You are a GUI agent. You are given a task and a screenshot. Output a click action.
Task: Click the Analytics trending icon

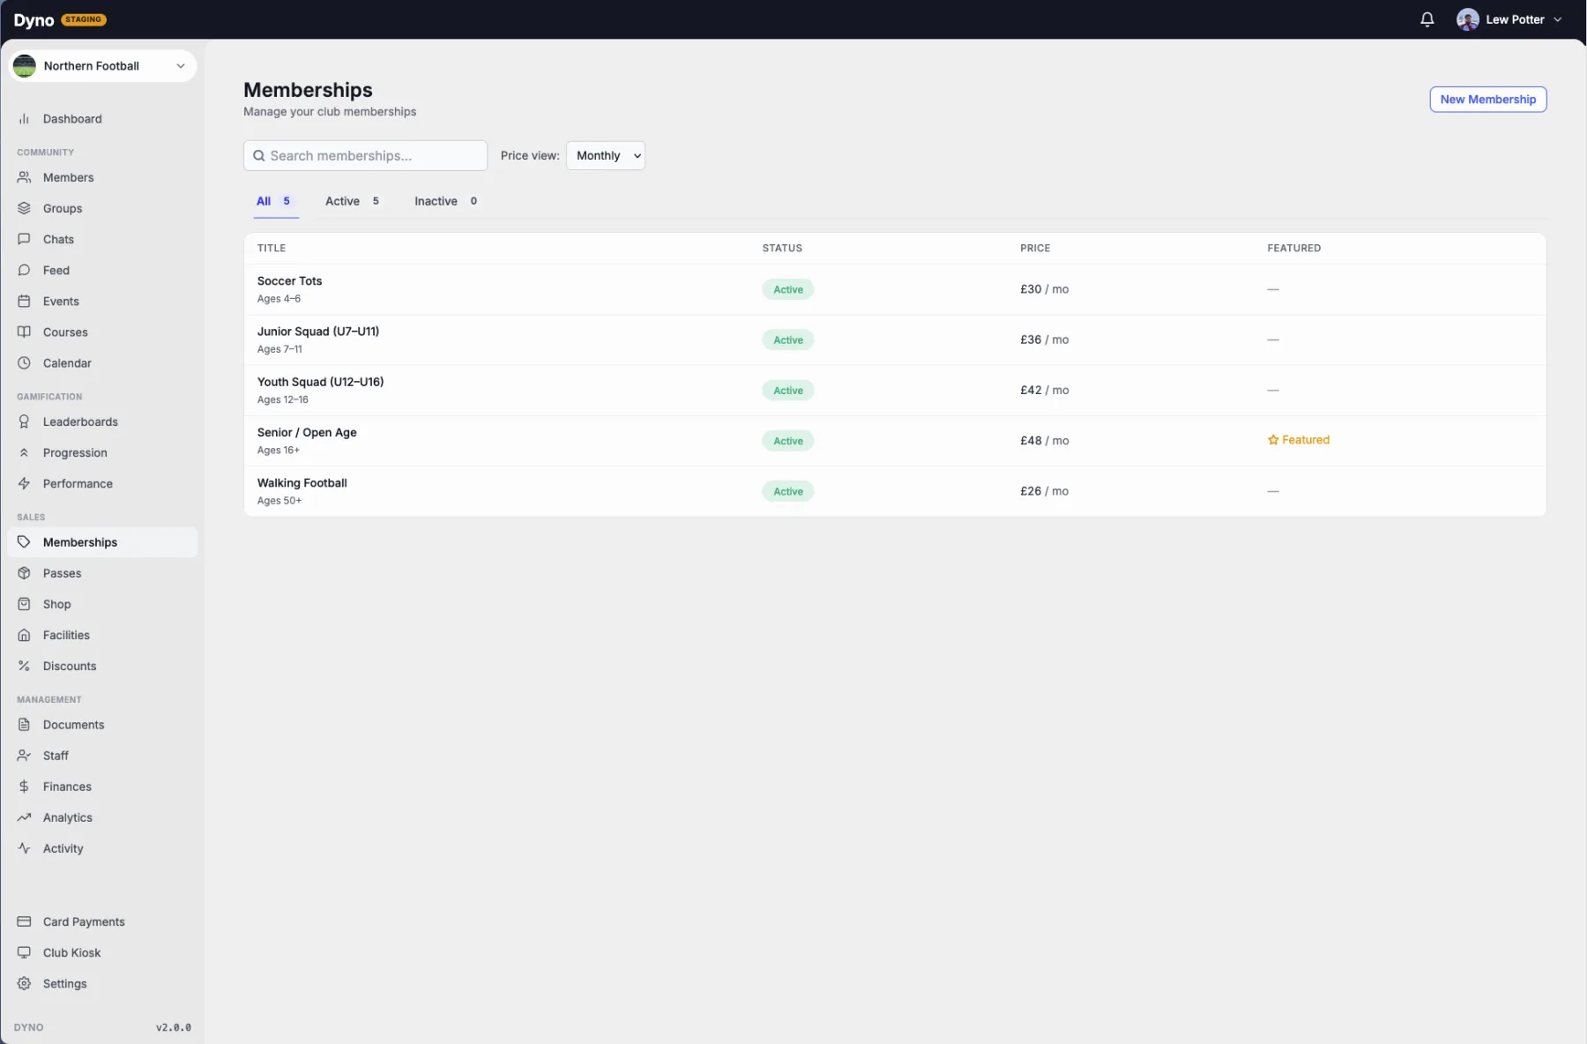coord(24,817)
